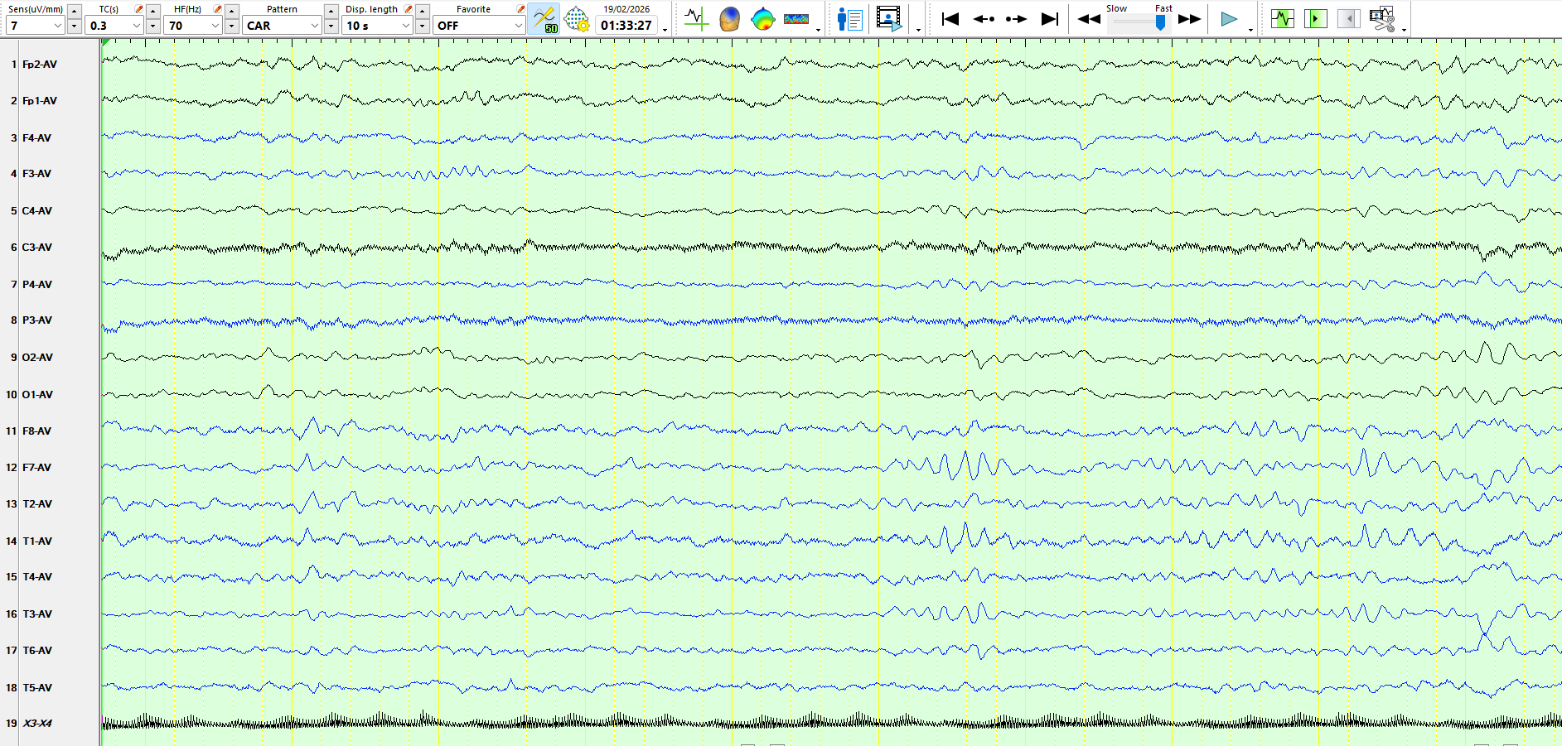Select the P4-AV channel label
Screen dimensions: 1562x746
coord(36,284)
